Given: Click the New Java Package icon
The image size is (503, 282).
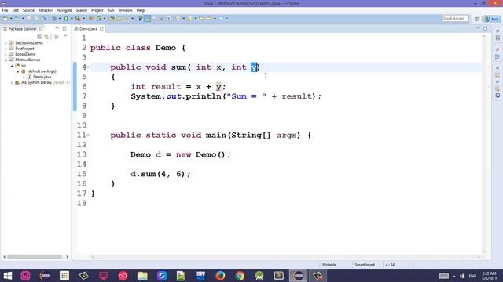Looking at the screenshot, I should 91,19.
